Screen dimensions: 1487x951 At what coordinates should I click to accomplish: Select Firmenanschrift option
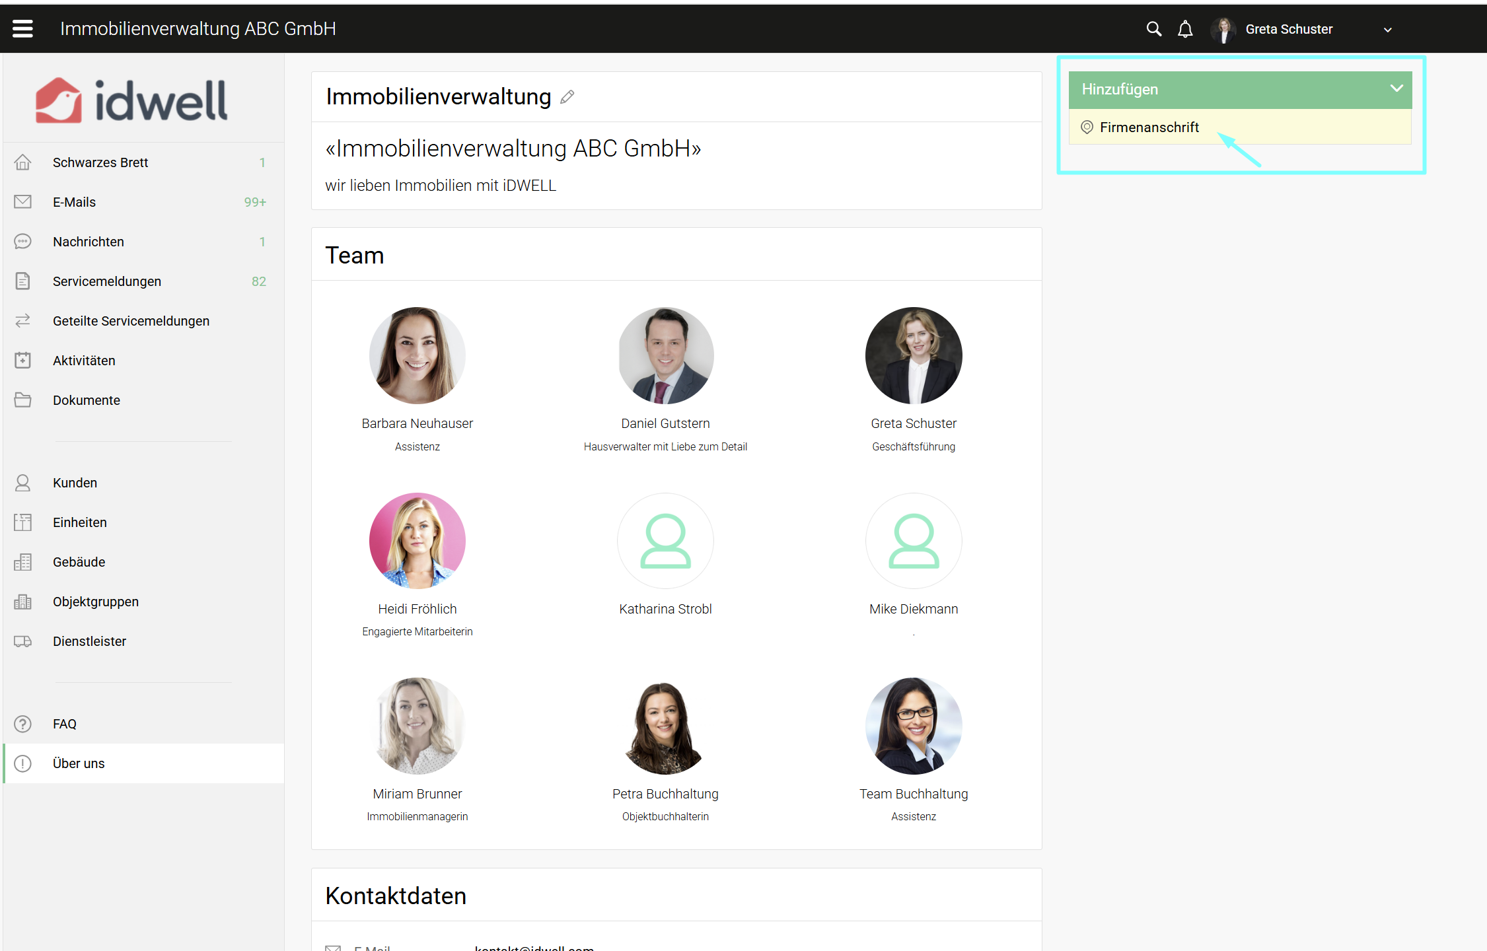pyautogui.click(x=1149, y=127)
